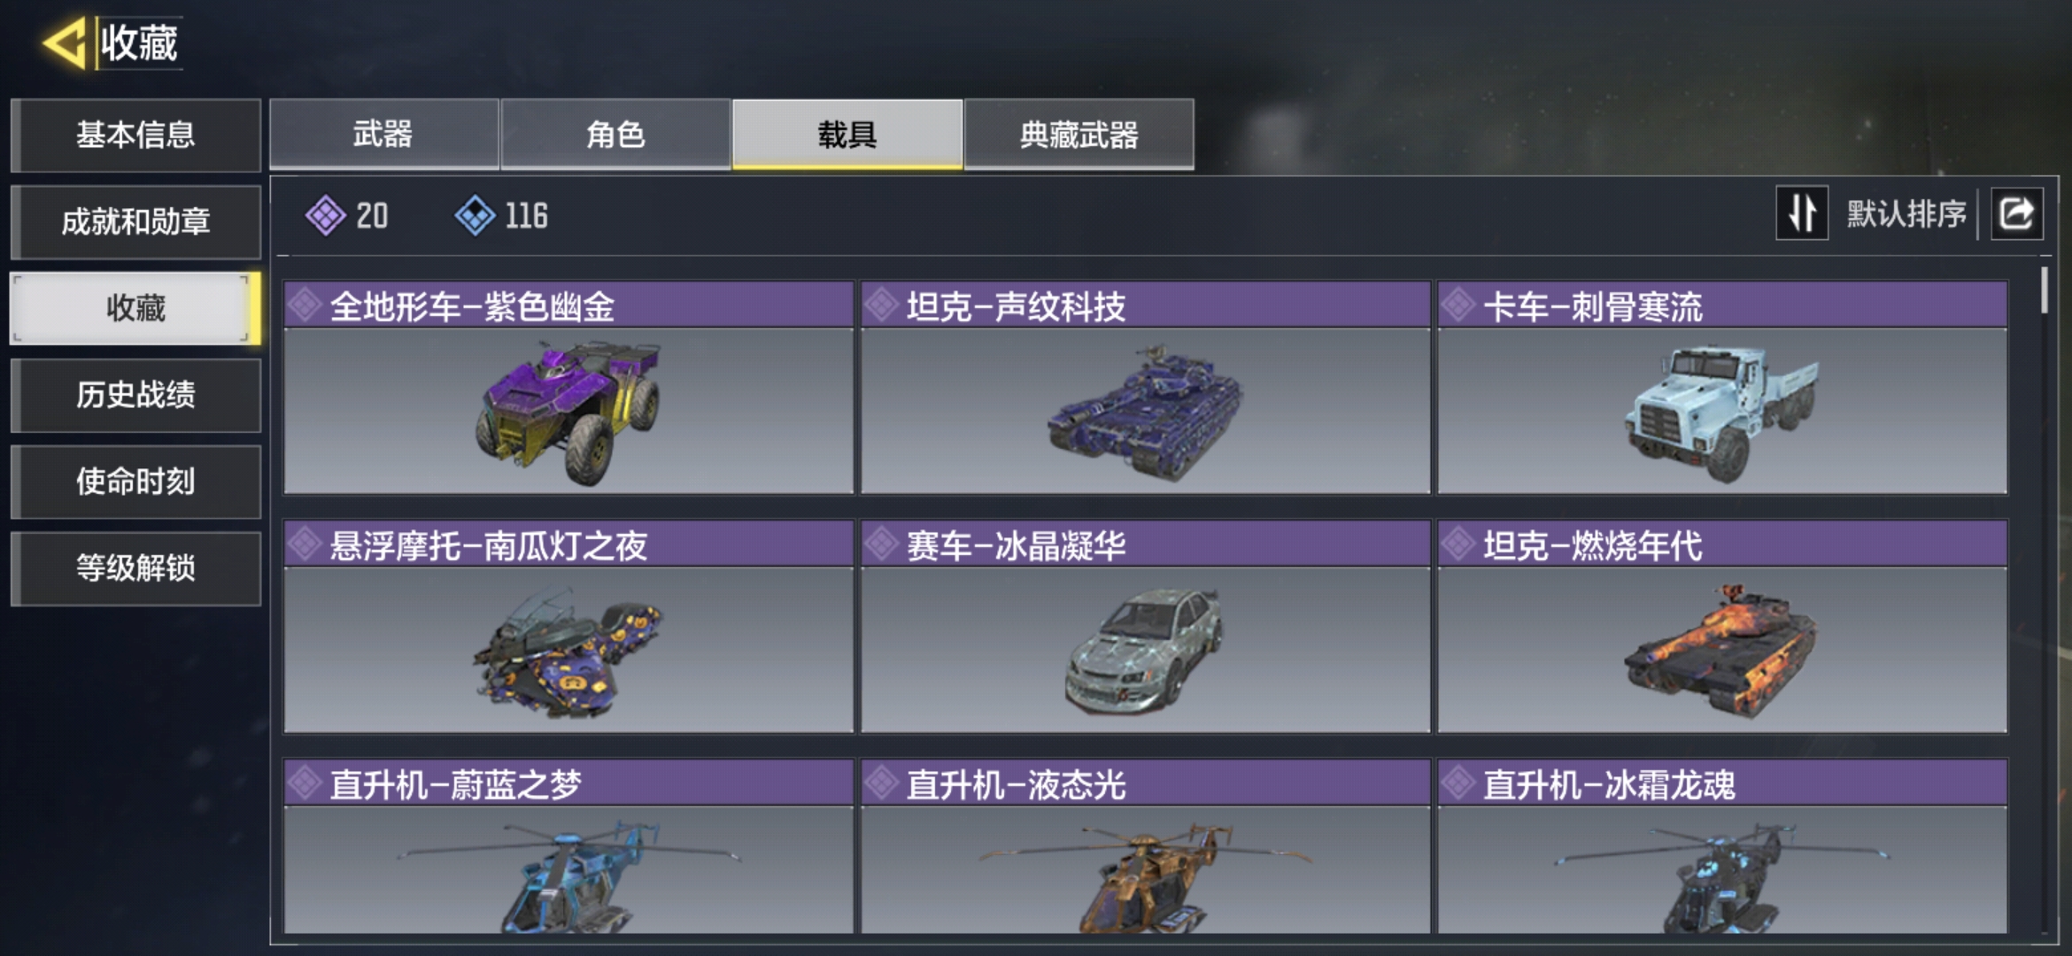Viewport: 2072px width, 956px height.
Task: Click the yellow back arrow icon
Action: pyautogui.click(x=65, y=42)
